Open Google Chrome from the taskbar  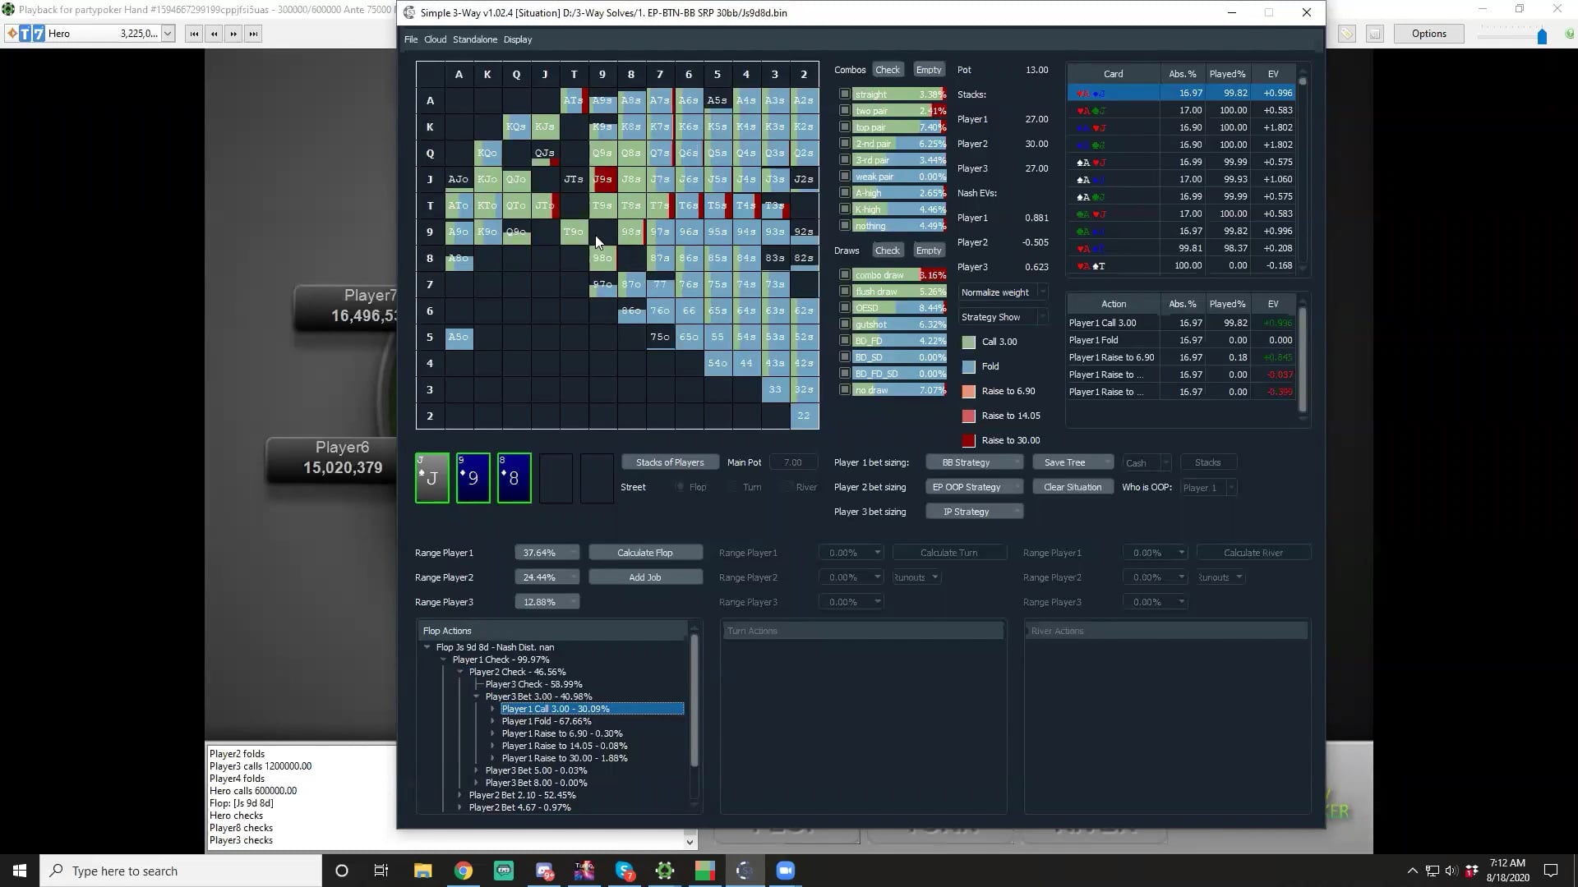464,871
